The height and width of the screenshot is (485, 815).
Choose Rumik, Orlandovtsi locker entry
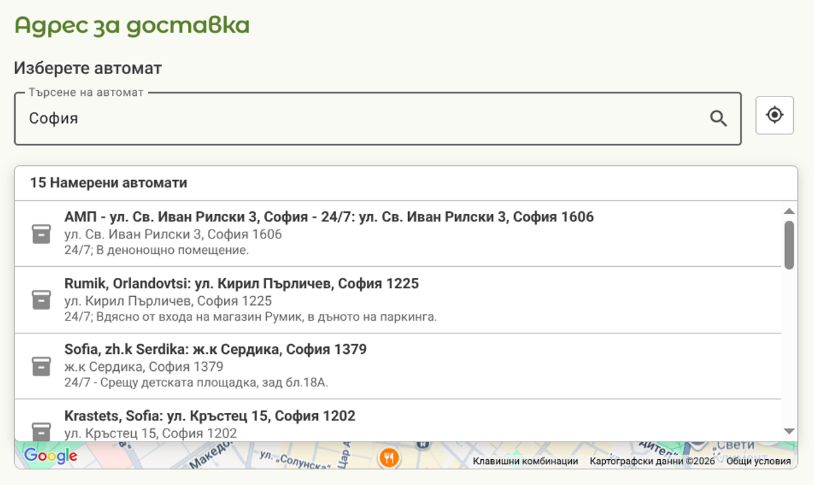[242, 284]
